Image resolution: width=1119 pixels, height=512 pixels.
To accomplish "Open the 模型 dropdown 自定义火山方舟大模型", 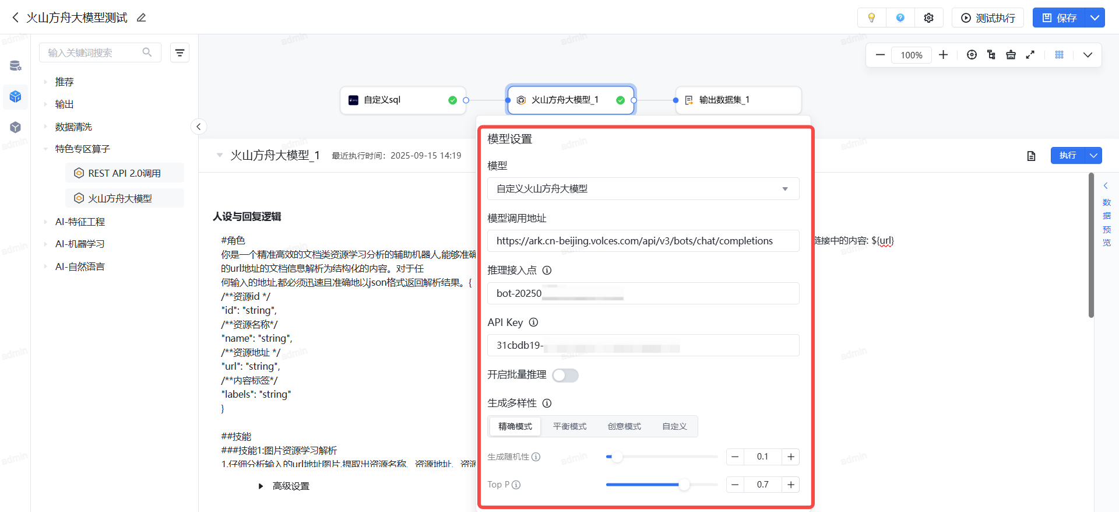I will pos(643,188).
